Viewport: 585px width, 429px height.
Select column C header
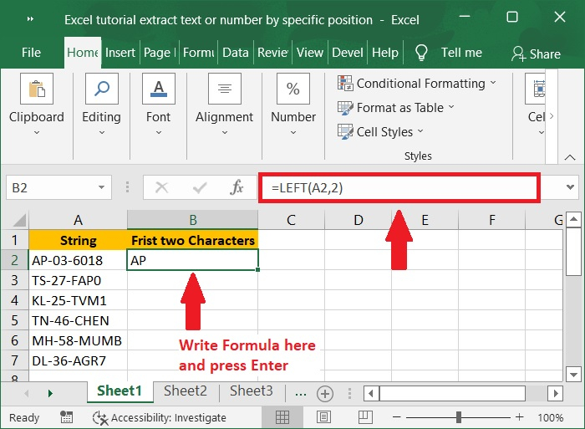[x=291, y=220]
